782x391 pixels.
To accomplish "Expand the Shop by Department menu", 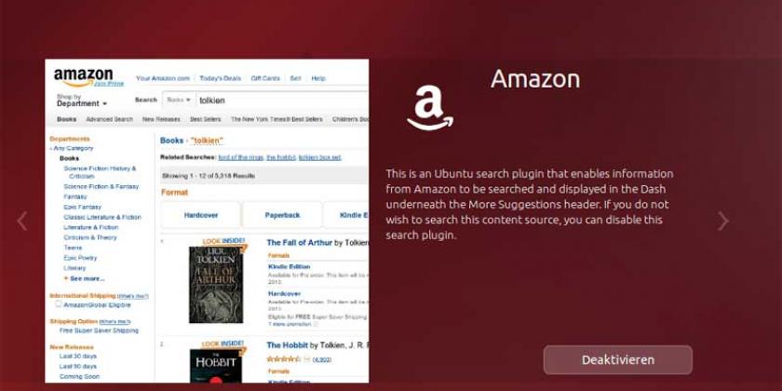I will pos(82,101).
